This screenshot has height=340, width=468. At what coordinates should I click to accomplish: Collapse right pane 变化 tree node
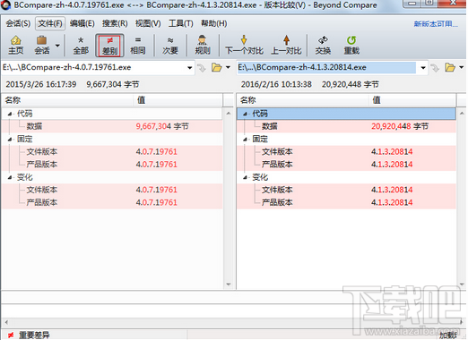point(245,177)
